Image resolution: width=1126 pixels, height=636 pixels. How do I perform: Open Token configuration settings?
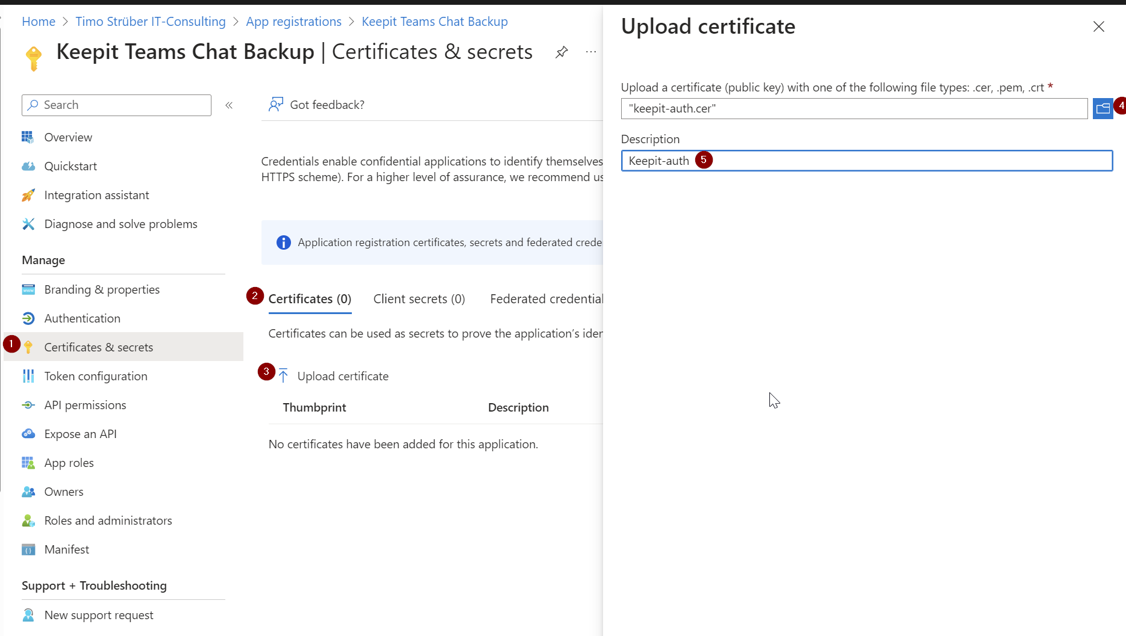pyautogui.click(x=96, y=376)
